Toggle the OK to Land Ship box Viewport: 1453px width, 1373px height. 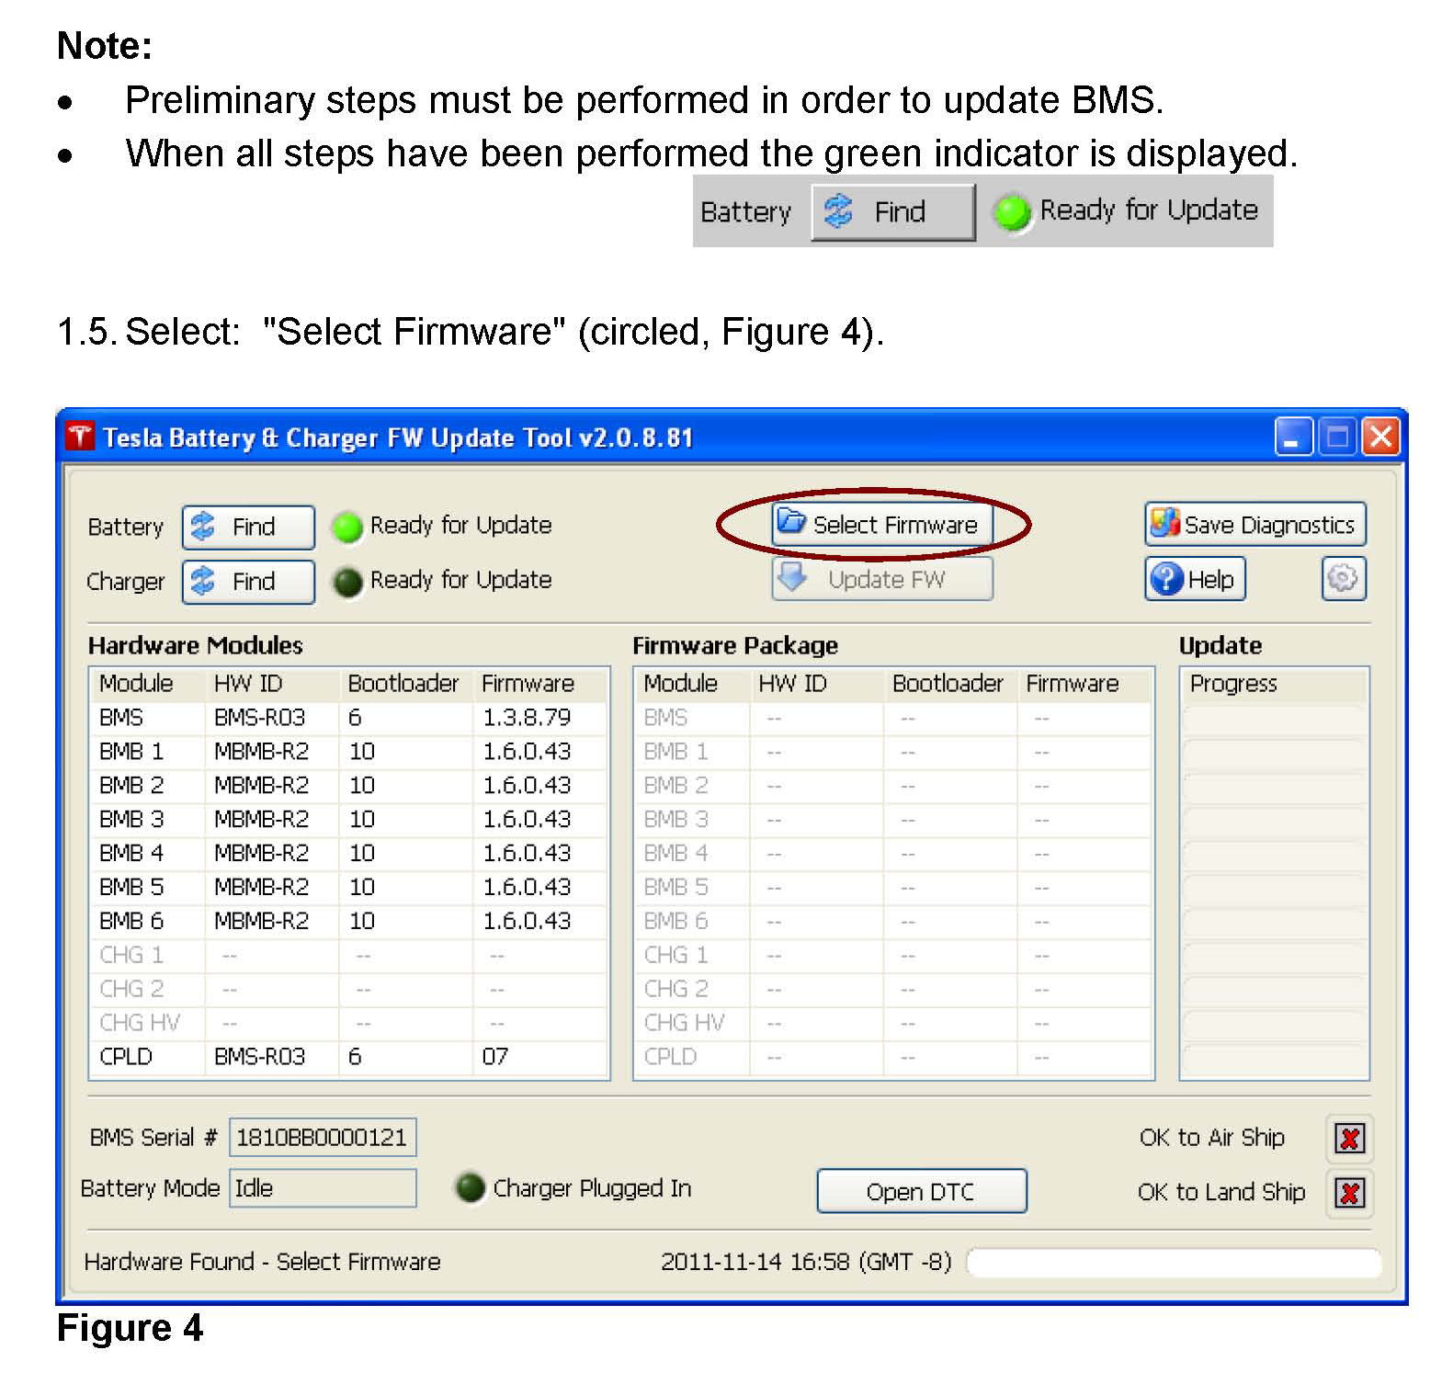pyautogui.click(x=1349, y=1193)
